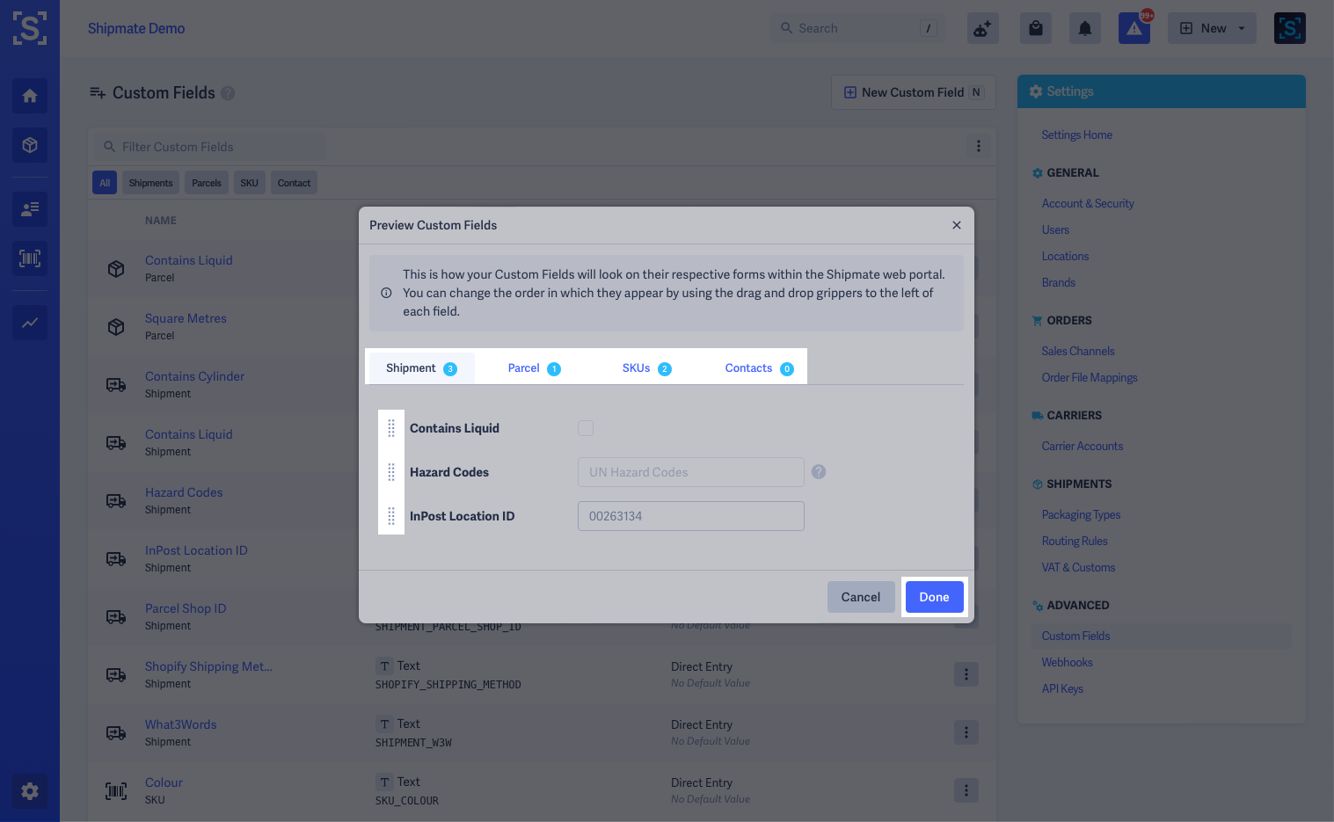Select the Parcels filter chip
The height and width of the screenshot is (822, 1334).
click(207, 183)
